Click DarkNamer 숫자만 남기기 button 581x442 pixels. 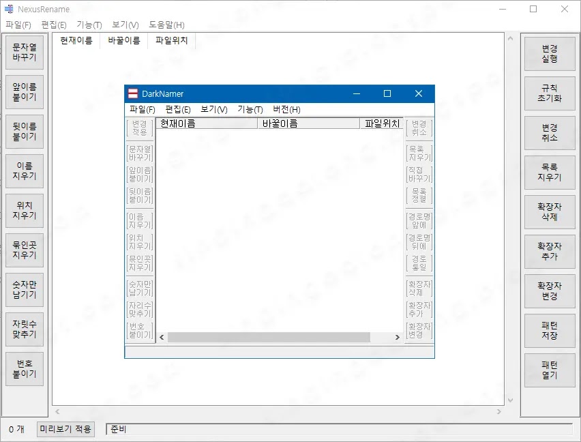point(140,289)
